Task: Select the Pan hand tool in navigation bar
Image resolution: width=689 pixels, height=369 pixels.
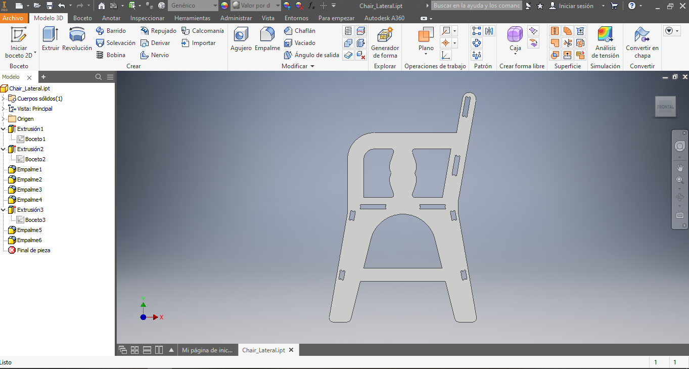Action: [680, 167]
